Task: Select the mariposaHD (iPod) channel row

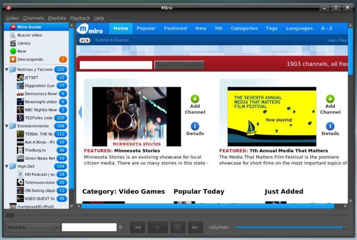Action: (36, 206)
